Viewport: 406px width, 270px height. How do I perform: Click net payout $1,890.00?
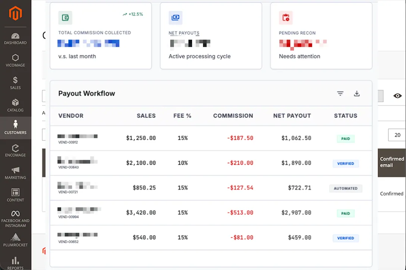click(x=296, y=163)
